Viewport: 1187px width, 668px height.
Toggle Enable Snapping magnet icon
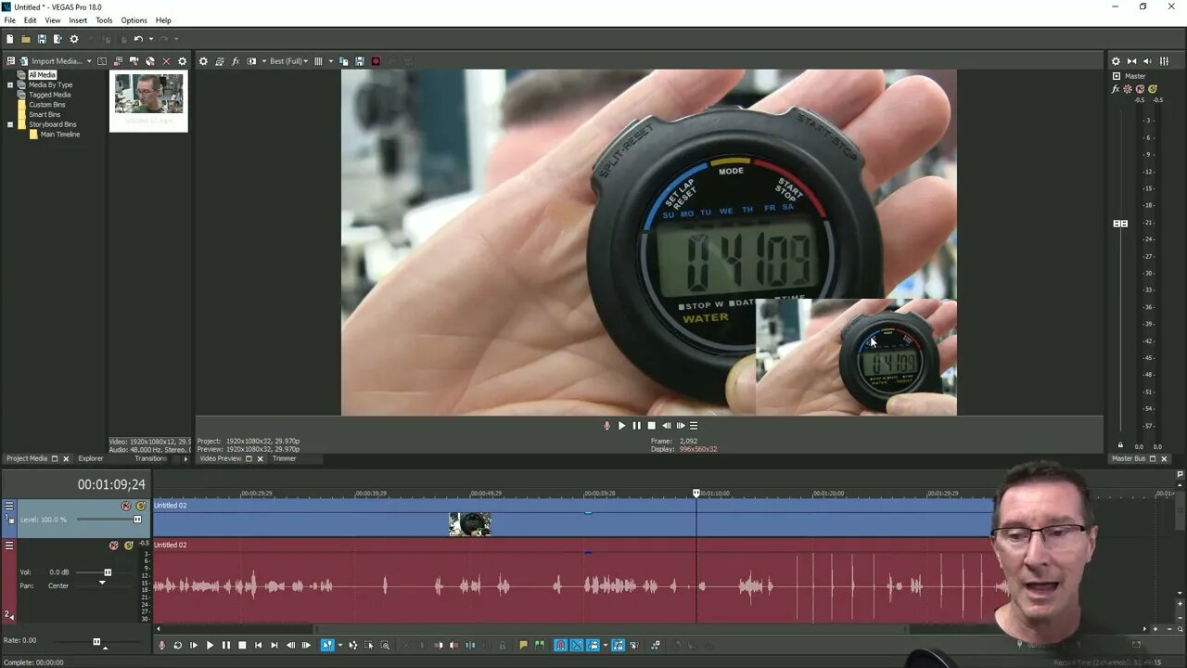560,645
